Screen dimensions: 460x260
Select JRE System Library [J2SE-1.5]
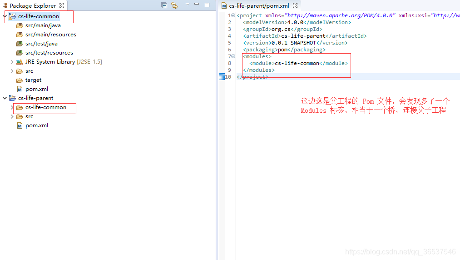click(64, 62)
